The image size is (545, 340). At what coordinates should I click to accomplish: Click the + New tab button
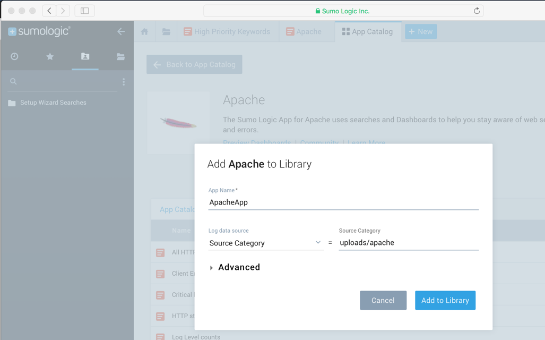(421, 32)
